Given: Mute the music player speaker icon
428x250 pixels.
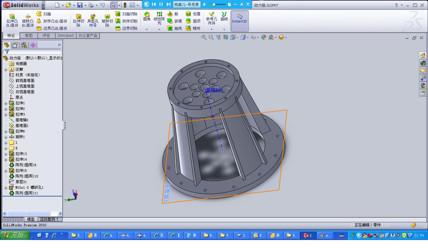Looking at the screenshot, I should pyautogui.click(x=205, y=4).
